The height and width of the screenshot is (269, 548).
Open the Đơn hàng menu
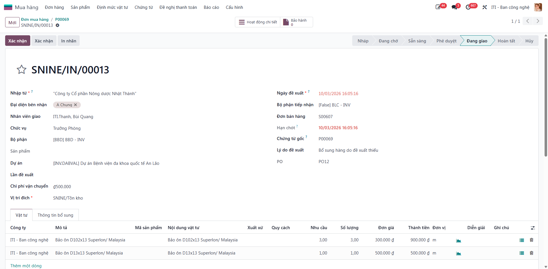54,7
